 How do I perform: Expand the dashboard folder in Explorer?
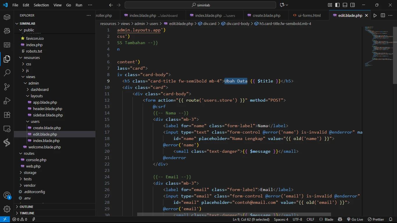click(x=40, y=89)
